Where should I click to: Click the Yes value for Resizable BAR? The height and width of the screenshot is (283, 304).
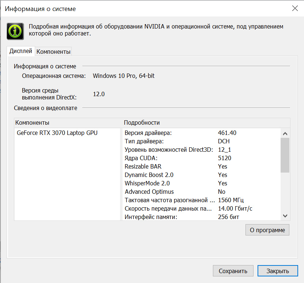[x=222, y=166]
